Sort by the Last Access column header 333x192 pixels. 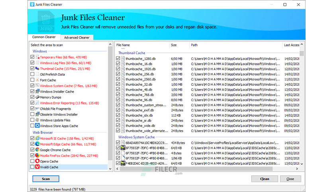point(291,45)
